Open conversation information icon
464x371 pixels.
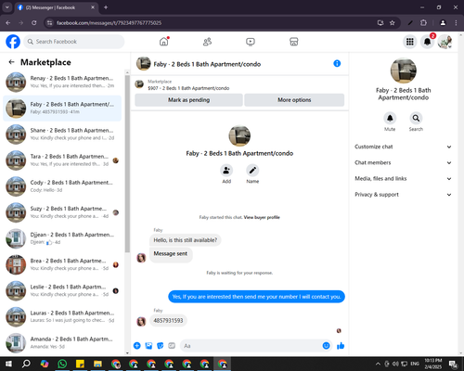[x=337, y=63]
